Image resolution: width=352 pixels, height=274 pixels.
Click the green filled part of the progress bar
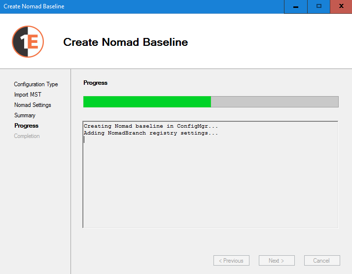[147, 102]
